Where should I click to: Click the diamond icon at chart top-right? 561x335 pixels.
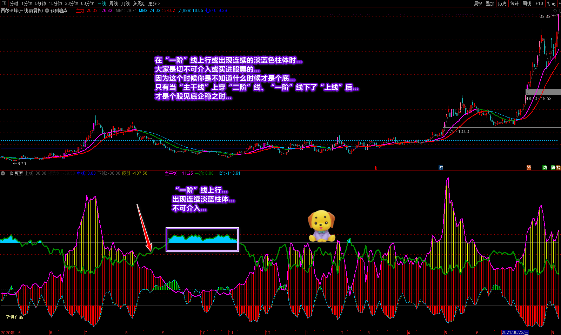coord(555,11)
